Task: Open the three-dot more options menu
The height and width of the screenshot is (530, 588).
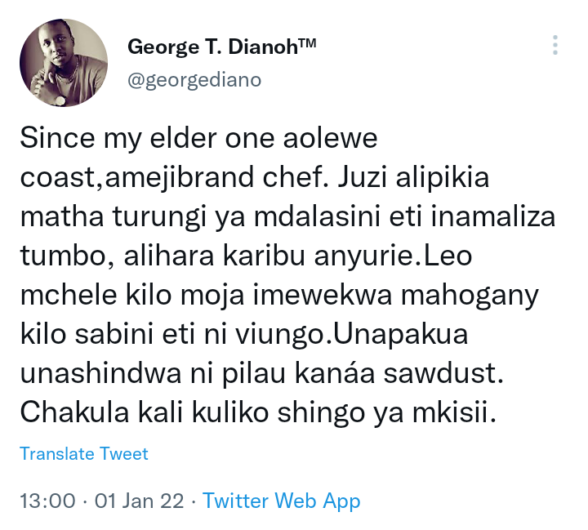Action: [555, 46]
